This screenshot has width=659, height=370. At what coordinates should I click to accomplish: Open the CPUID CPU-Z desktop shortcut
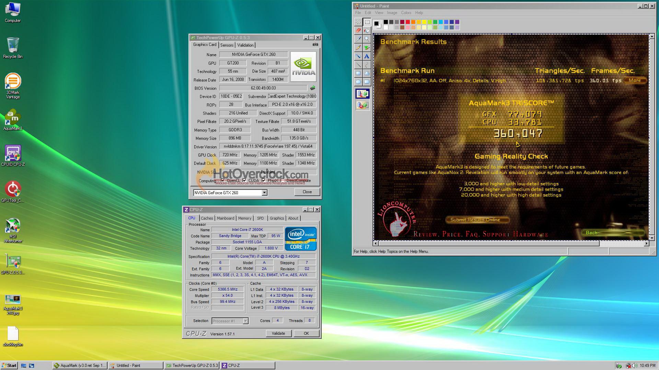13,156
